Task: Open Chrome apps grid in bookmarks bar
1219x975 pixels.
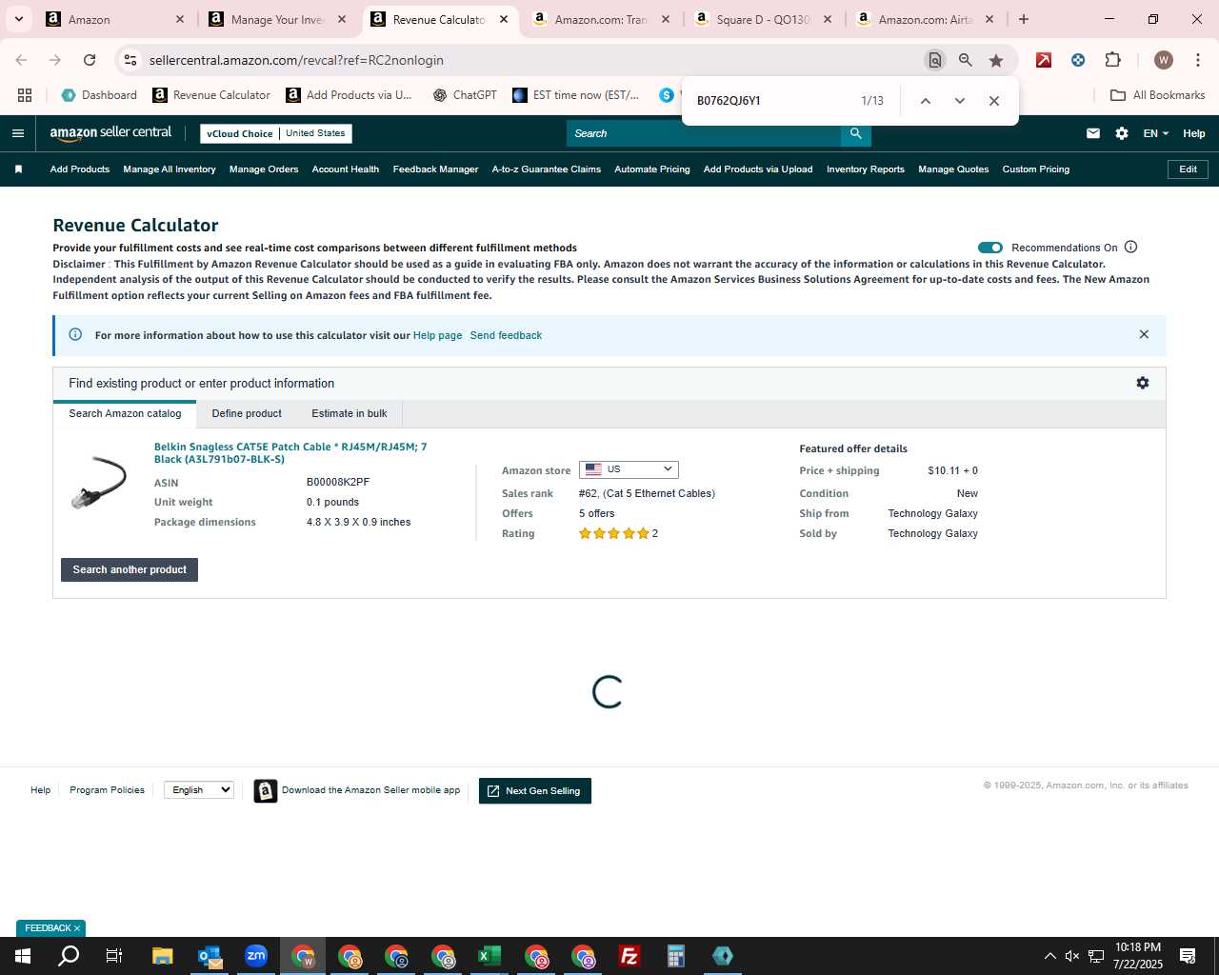Action: point(25,95)
